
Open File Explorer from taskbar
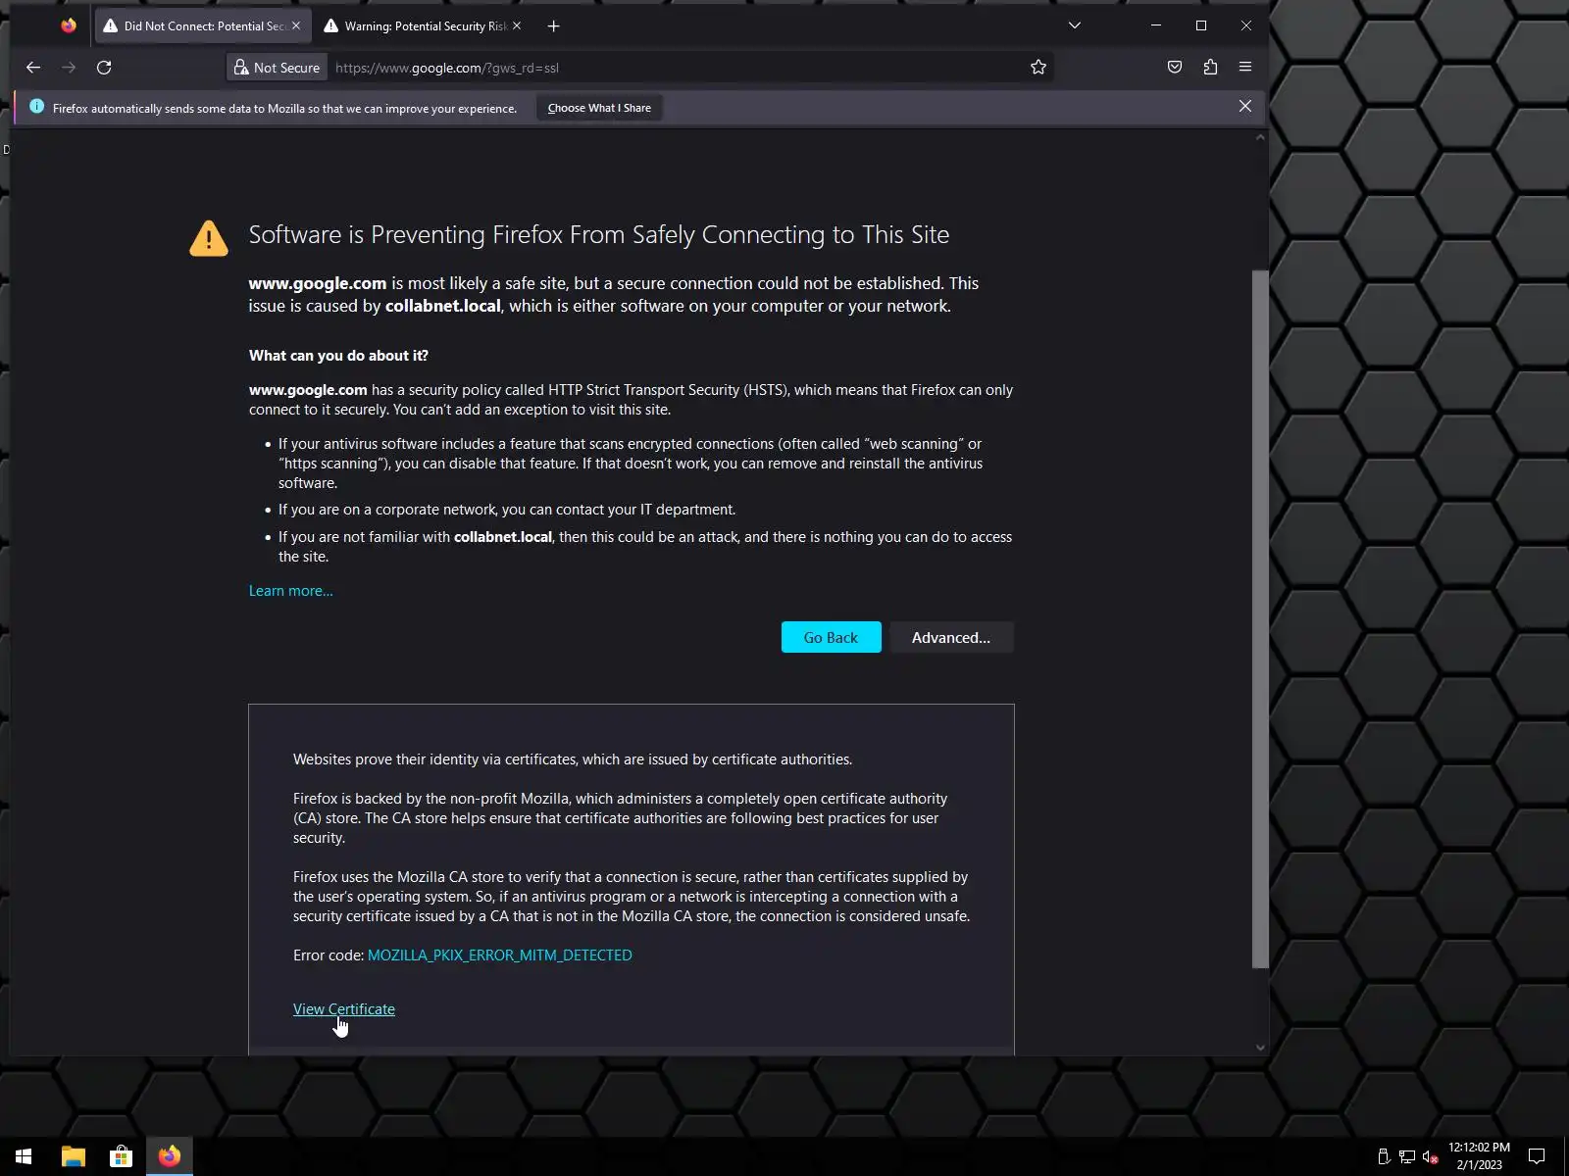pyautogui.click(x=74, y=1156)
